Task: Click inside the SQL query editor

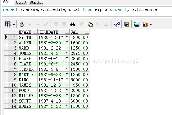Action: (x=87, y=11)
